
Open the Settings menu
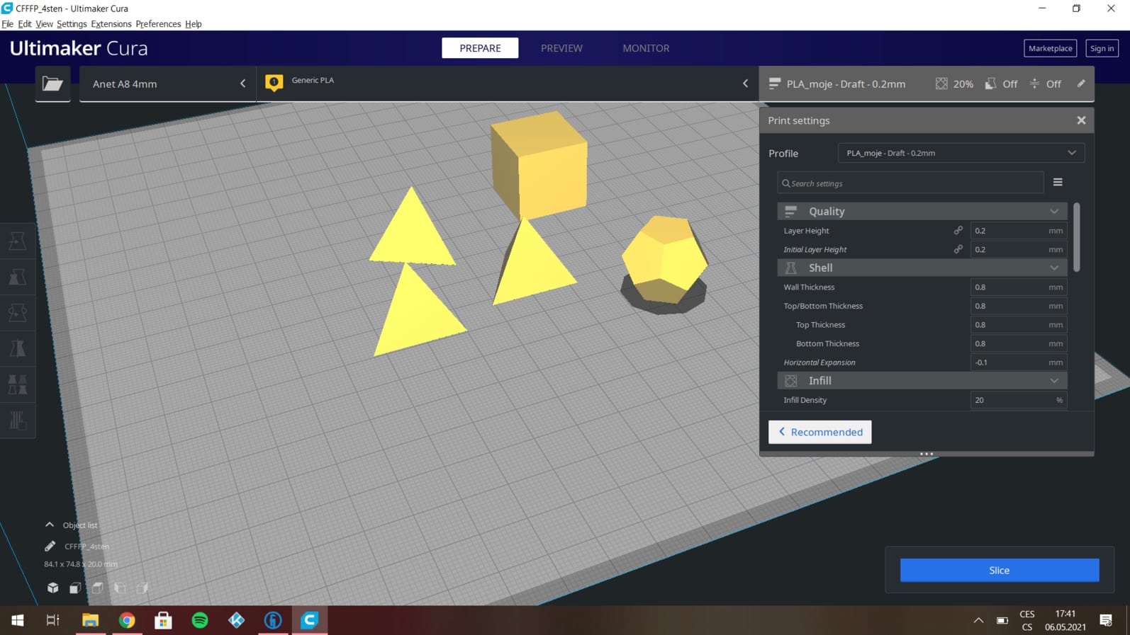pyautogui.click(x=72, y=24)
